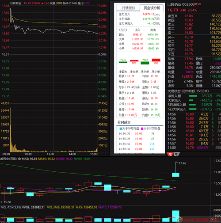This screenshot has height=223, width=221.
Task: Click the 15:00 closing trade row
Action: point(194,147)
